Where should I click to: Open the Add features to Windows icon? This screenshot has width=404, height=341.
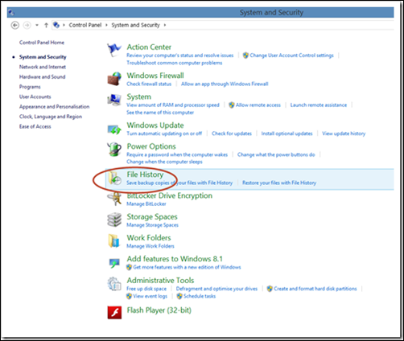point(114,263)
